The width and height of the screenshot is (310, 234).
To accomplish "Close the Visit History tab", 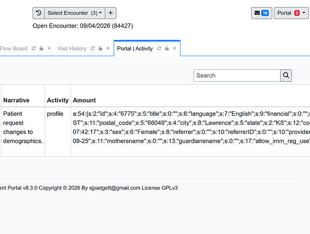I will (x=108, y=49).
